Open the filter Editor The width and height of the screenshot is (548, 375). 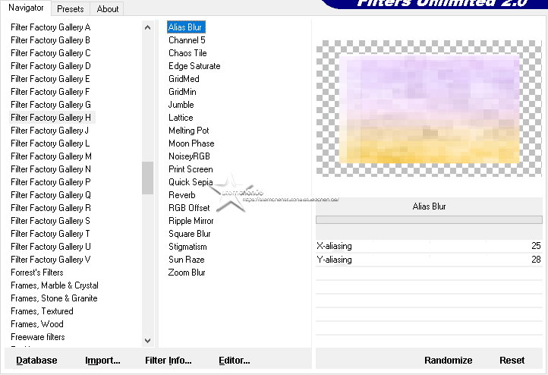pos(235,361)
